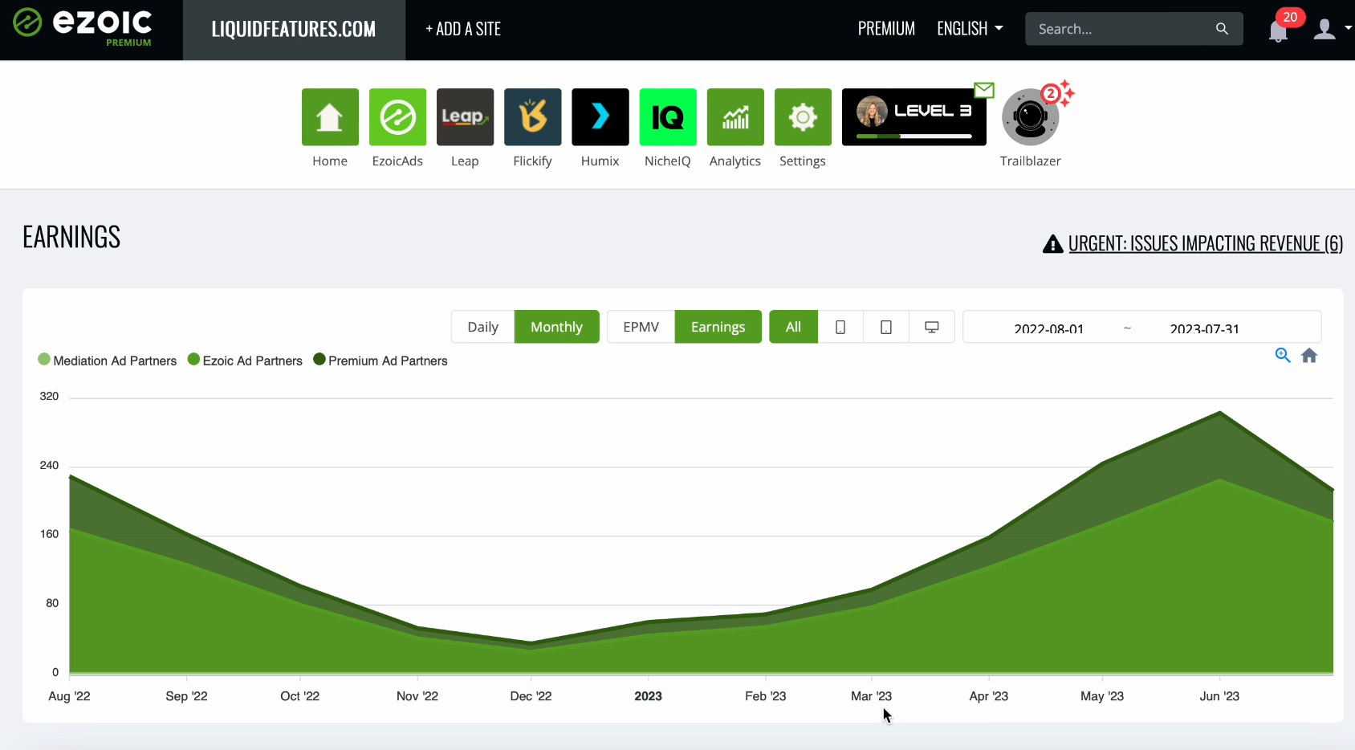The width and height of the screenshot is (1355, 750).
Task: Filter by desktop monitor device icon
Action: click(932, 327)
